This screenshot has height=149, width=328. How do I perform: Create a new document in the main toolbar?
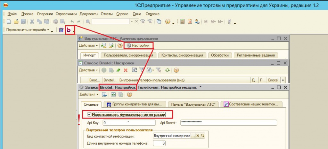9,21
